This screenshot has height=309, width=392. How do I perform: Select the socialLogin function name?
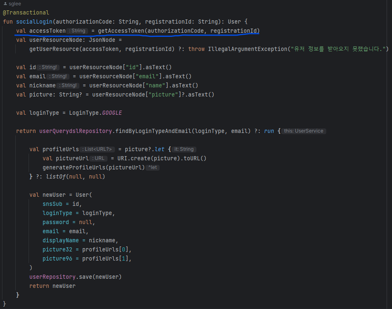(x=34, y=22)
